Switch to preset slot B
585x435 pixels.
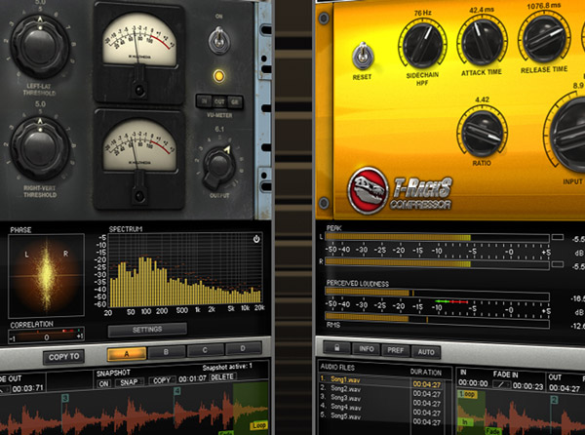pyautogui.click(x=166, y=352)
